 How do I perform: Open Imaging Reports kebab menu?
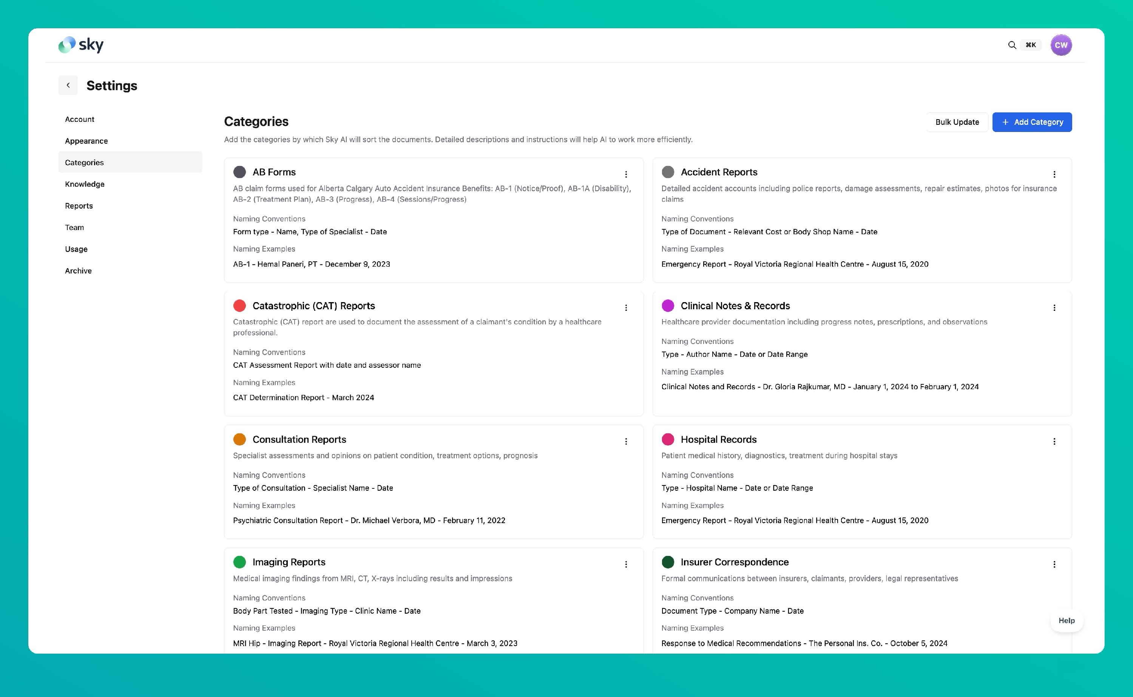pyautogui.click(x=626, y=564)
